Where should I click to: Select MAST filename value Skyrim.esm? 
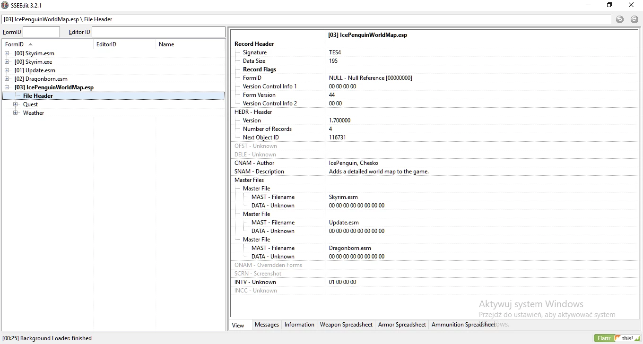343,197
